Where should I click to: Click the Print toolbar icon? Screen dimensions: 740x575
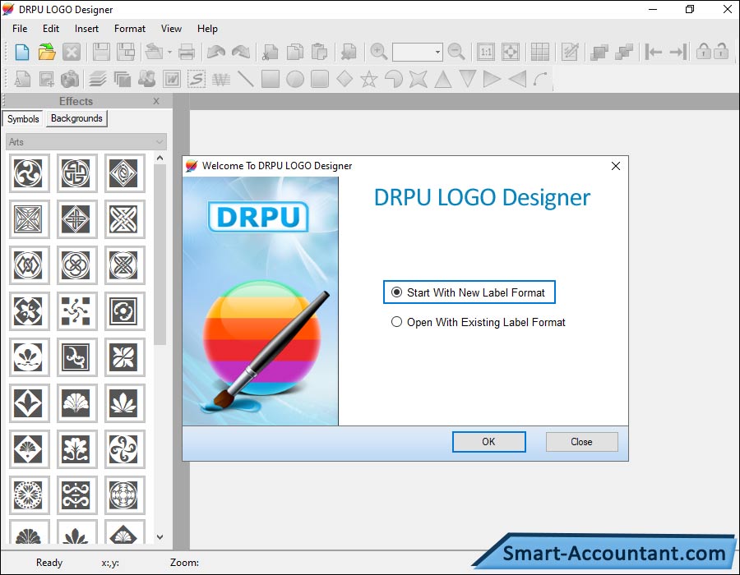coord(187,52)
